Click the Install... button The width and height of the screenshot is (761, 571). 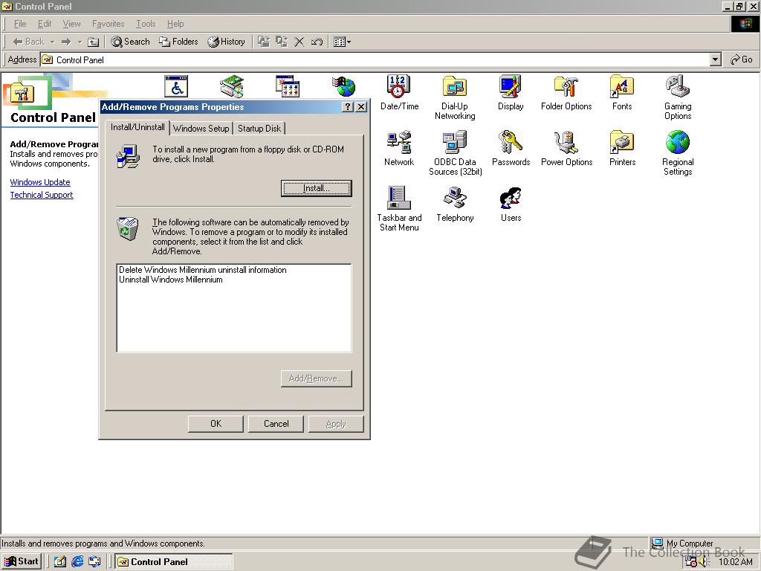pyautogui.click(x=317, y=188)
